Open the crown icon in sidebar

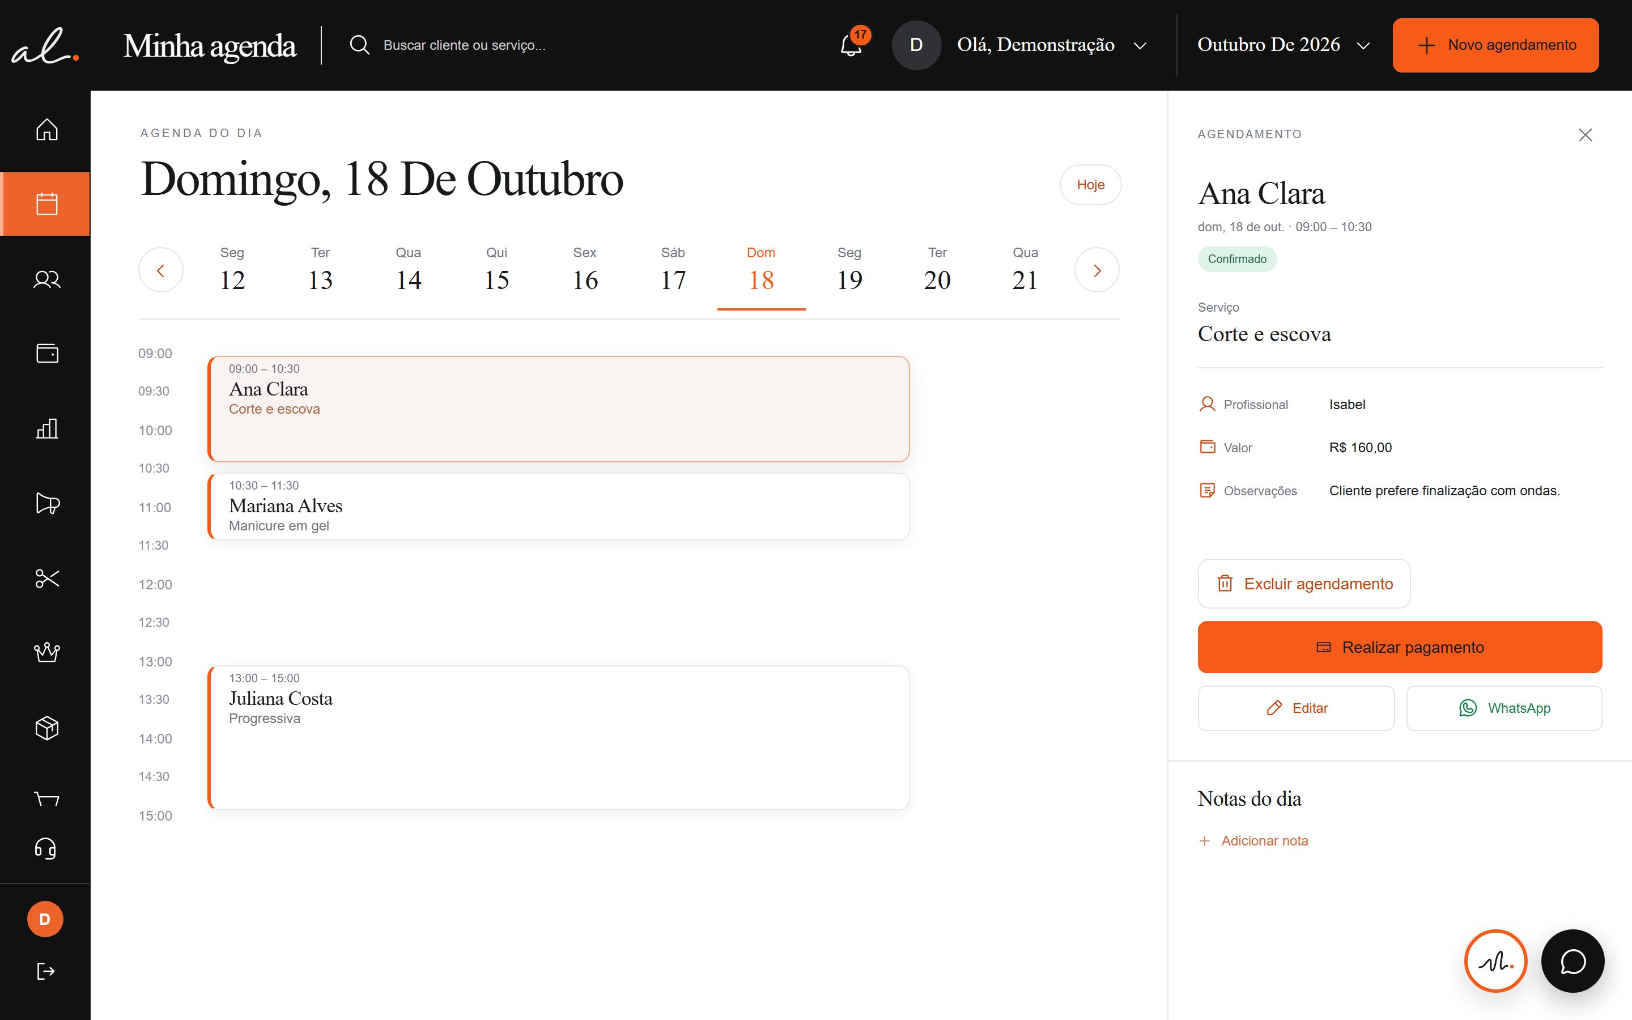(46, 652)
